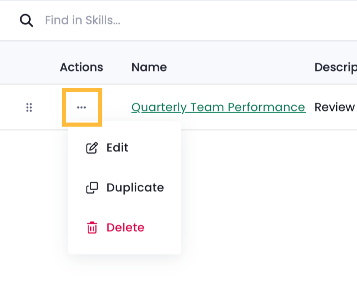Toggle the highlighted three-dots actions menu
Screen dimensions: 357x283
82,107
